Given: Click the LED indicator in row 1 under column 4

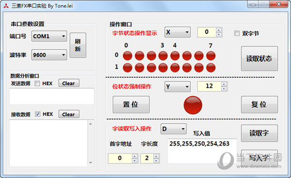Looking at the screenshot, I should coord(175,67).
